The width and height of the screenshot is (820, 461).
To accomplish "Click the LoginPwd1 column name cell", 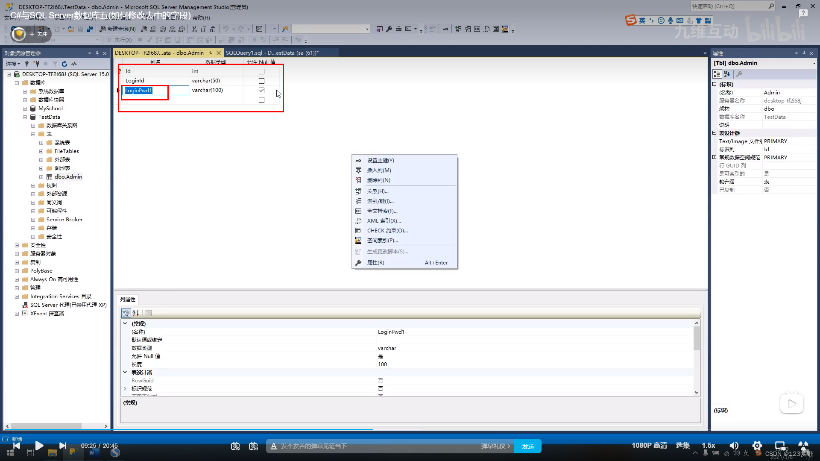I will tap(156, 90).
